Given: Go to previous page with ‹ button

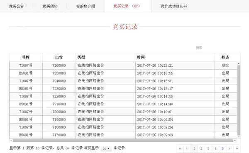Looking at the screenshot, I should (187, 148).
